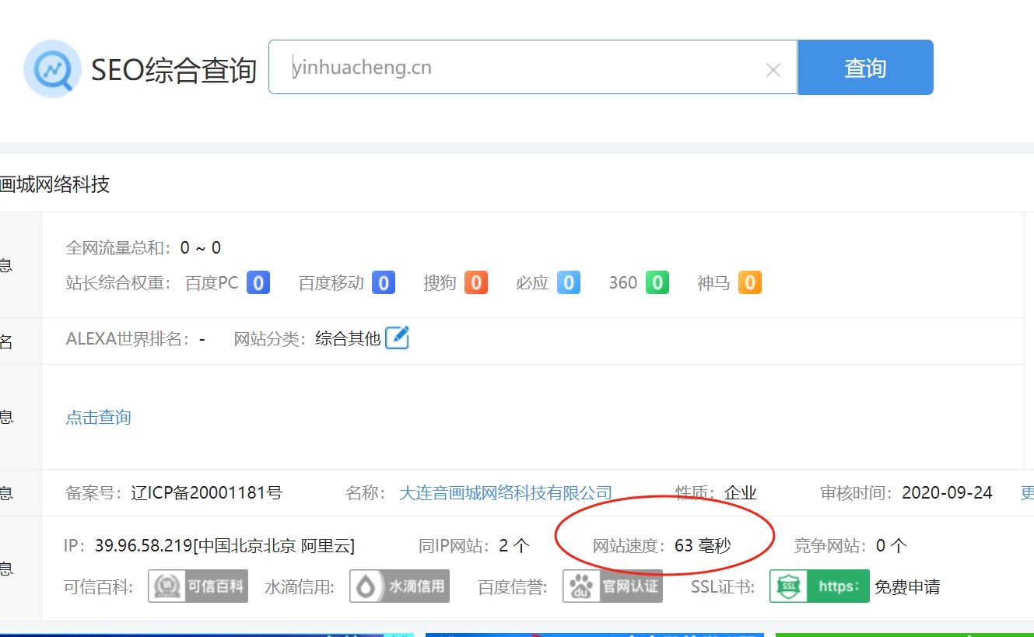
Task: Click the 360 green weight badge
Action: [657, 282]
